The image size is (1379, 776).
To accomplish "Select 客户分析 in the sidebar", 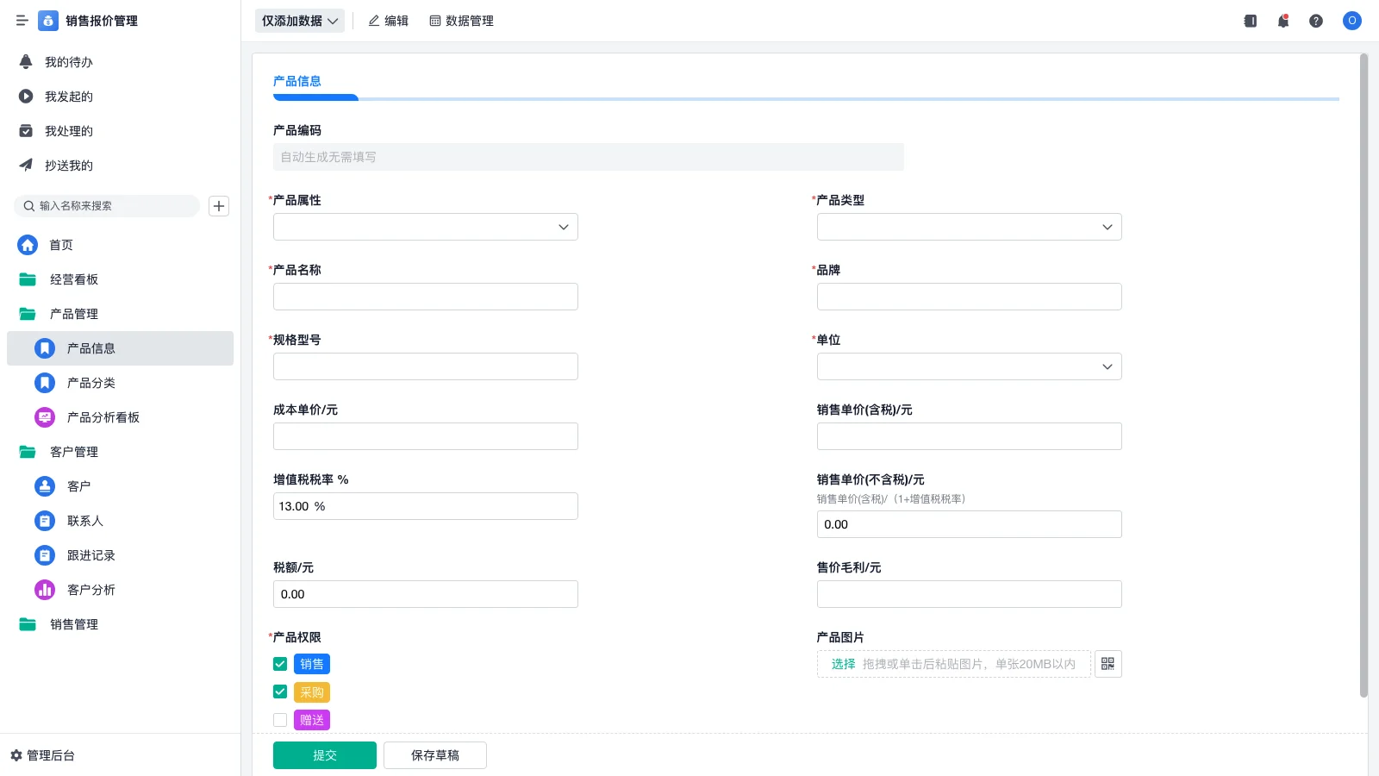I will (120, 590).
